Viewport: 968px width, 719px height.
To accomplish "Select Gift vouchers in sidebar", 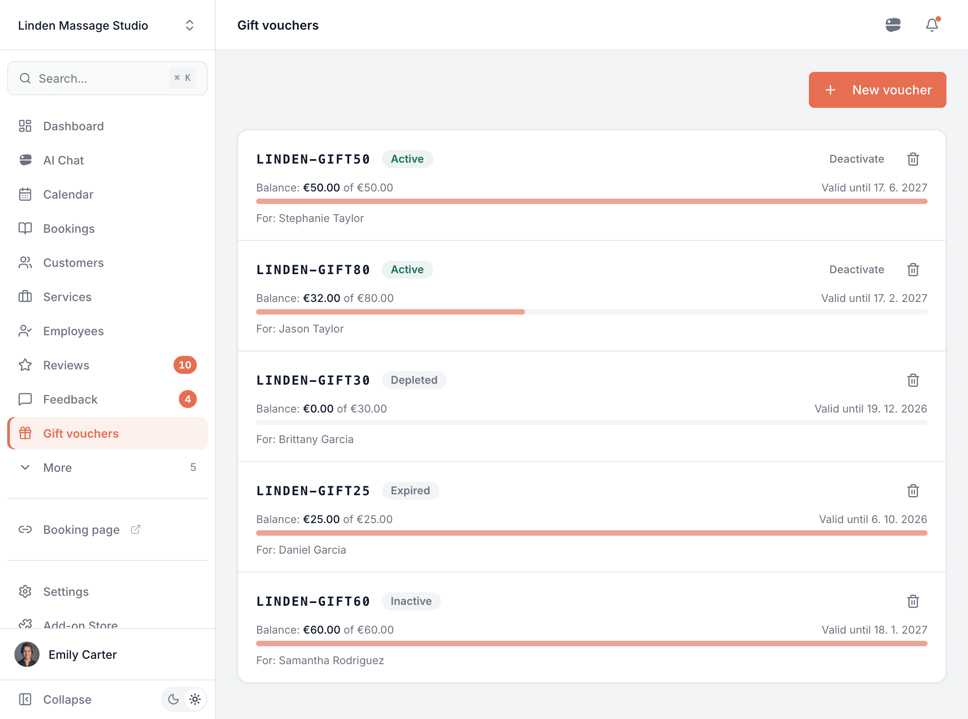I will pos(107,433).
